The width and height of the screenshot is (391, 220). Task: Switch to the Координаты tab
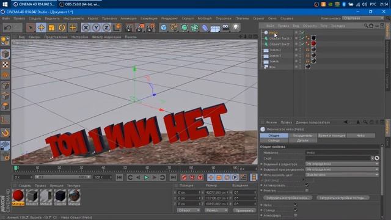coord(303,136)
